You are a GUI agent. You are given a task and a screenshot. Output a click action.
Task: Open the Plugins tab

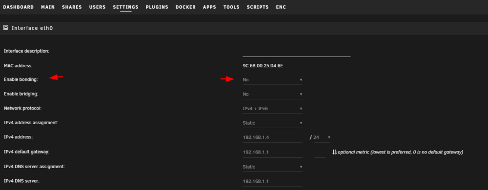[157, 7]
